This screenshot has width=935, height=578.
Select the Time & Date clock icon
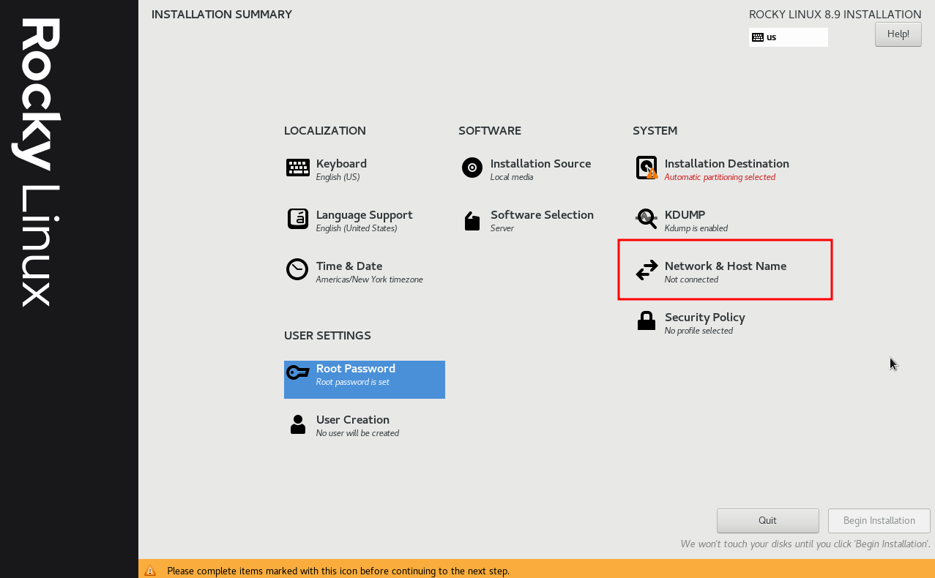tap(297, 269)
